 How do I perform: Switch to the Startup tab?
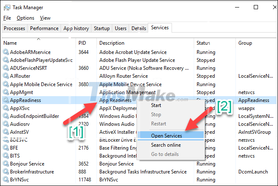click(102, 28)
